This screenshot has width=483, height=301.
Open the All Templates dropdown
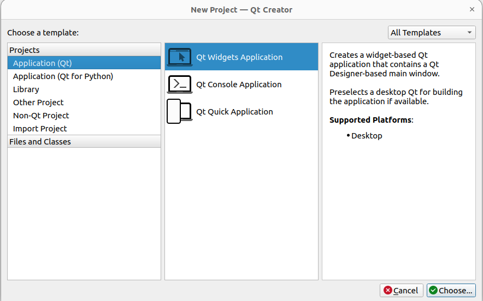(432, 32)
